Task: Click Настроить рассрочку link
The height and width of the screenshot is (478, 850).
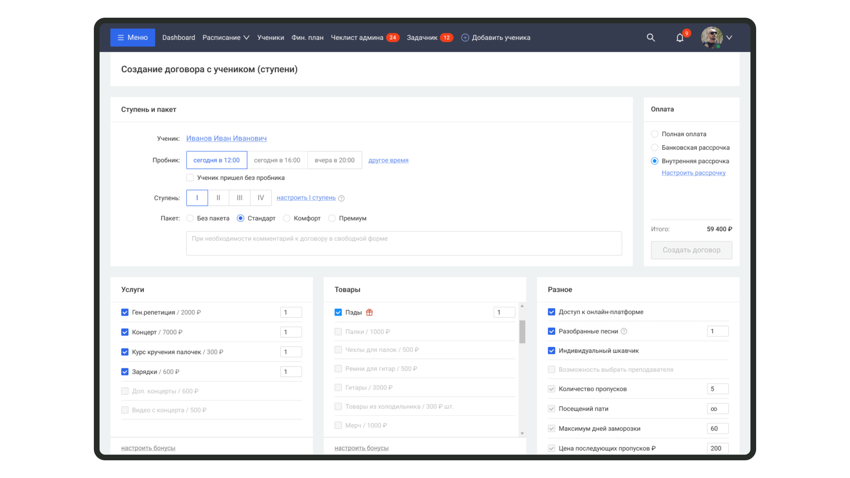Action: [693, 173]
